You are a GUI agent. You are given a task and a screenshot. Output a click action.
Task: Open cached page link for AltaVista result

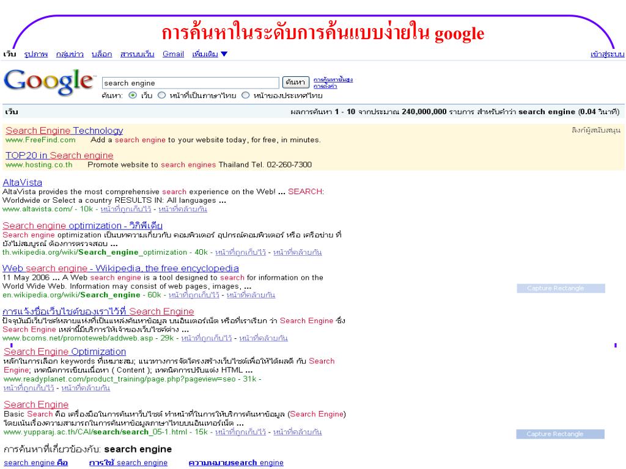click(x=126, y=209)
